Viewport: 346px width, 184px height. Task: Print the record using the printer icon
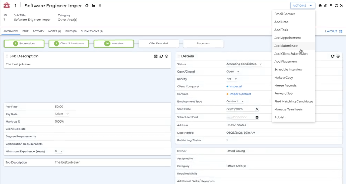tap(320, 6)
